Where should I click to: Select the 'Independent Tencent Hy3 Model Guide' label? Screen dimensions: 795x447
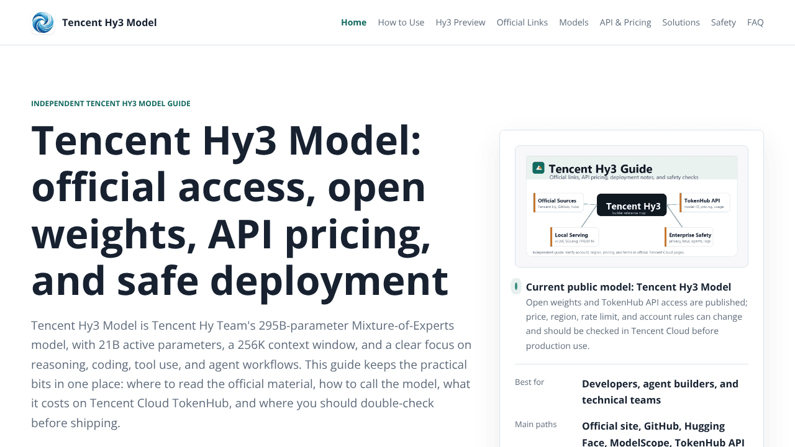click(x=111, y=104)
